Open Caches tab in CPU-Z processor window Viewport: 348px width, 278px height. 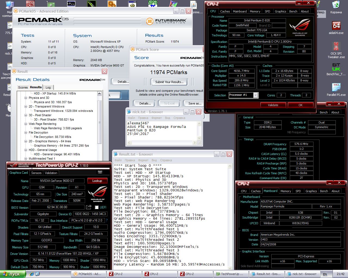[x=225, y=11]
